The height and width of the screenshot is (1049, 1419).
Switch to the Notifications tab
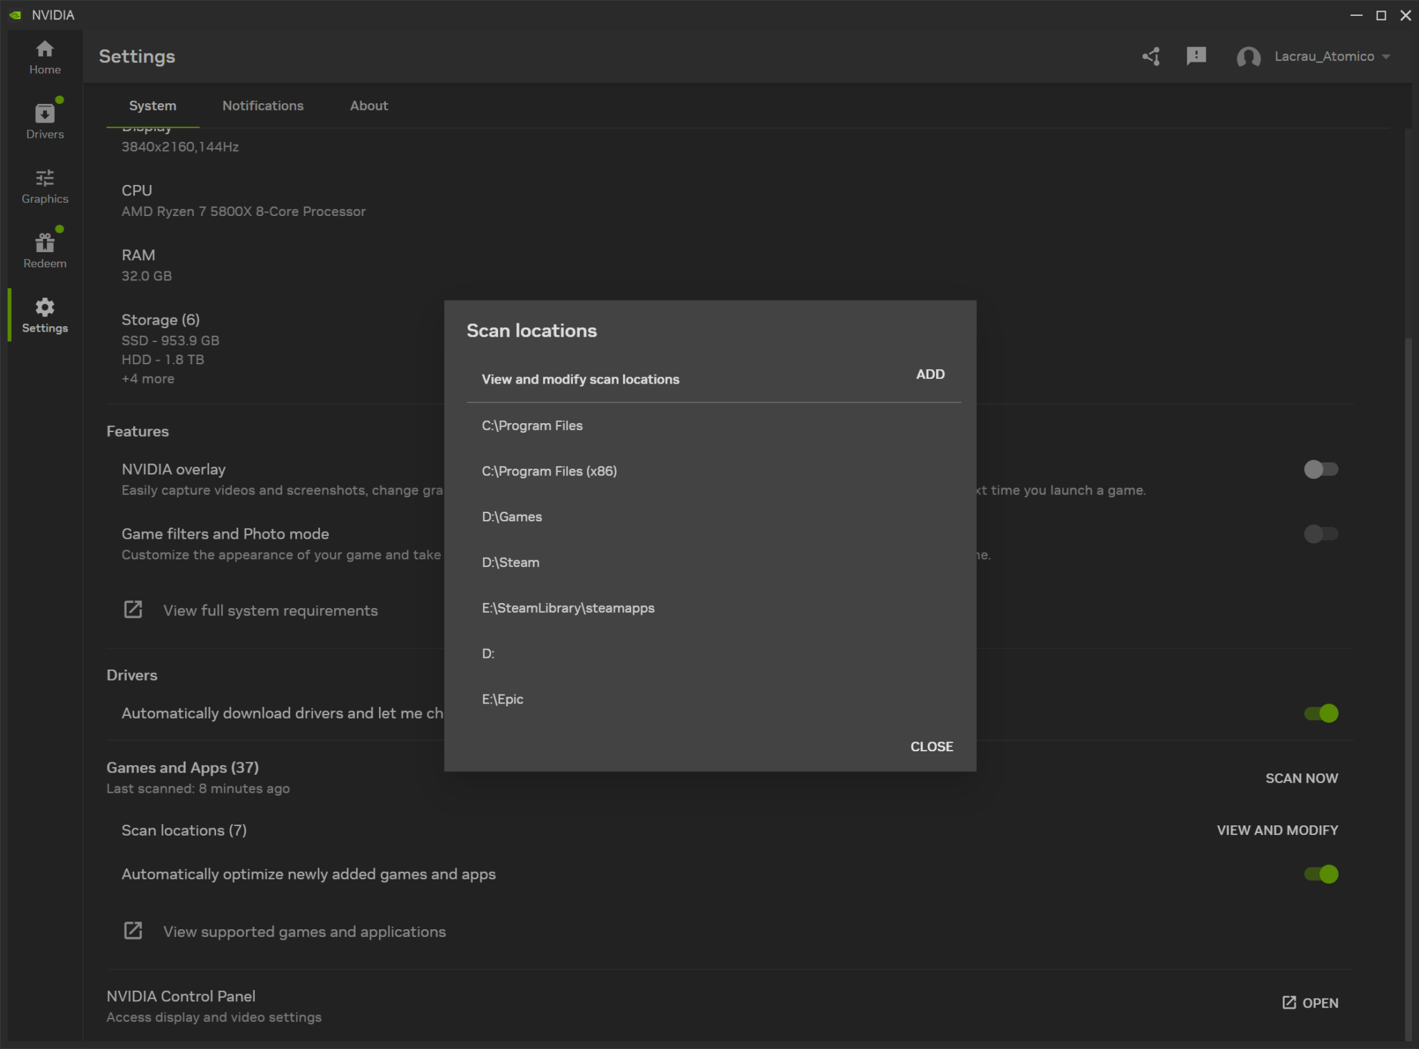[263, 106]
